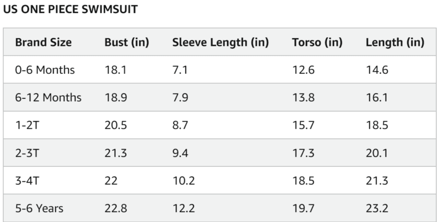Select the 12.6 torso value for 0-6 Months

(303, 70)
